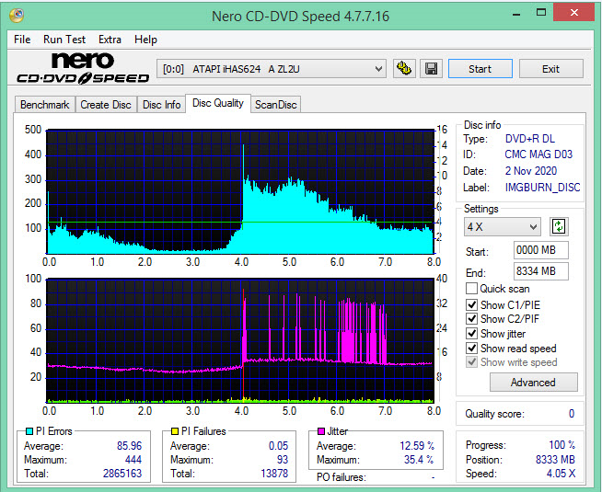
Task: Toggle Show C1/PIE checkbox
Action: 471,305
